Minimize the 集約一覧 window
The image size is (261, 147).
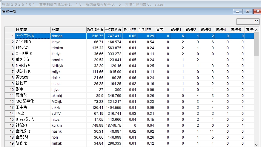pos(237,11)
